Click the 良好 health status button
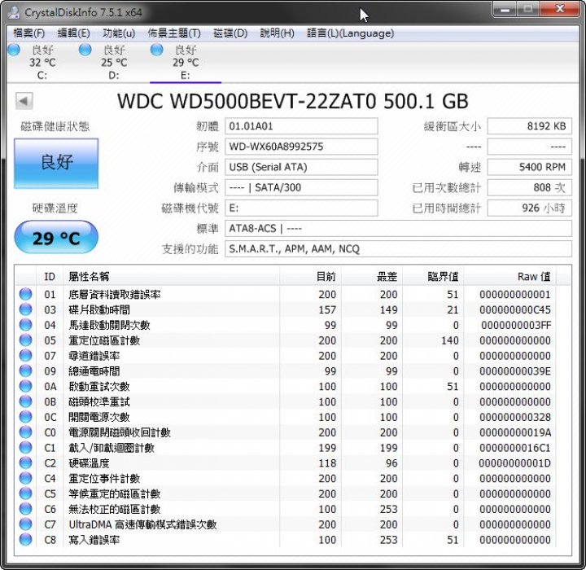The width and height of the screenshot is (586, 570). point(56,163)
